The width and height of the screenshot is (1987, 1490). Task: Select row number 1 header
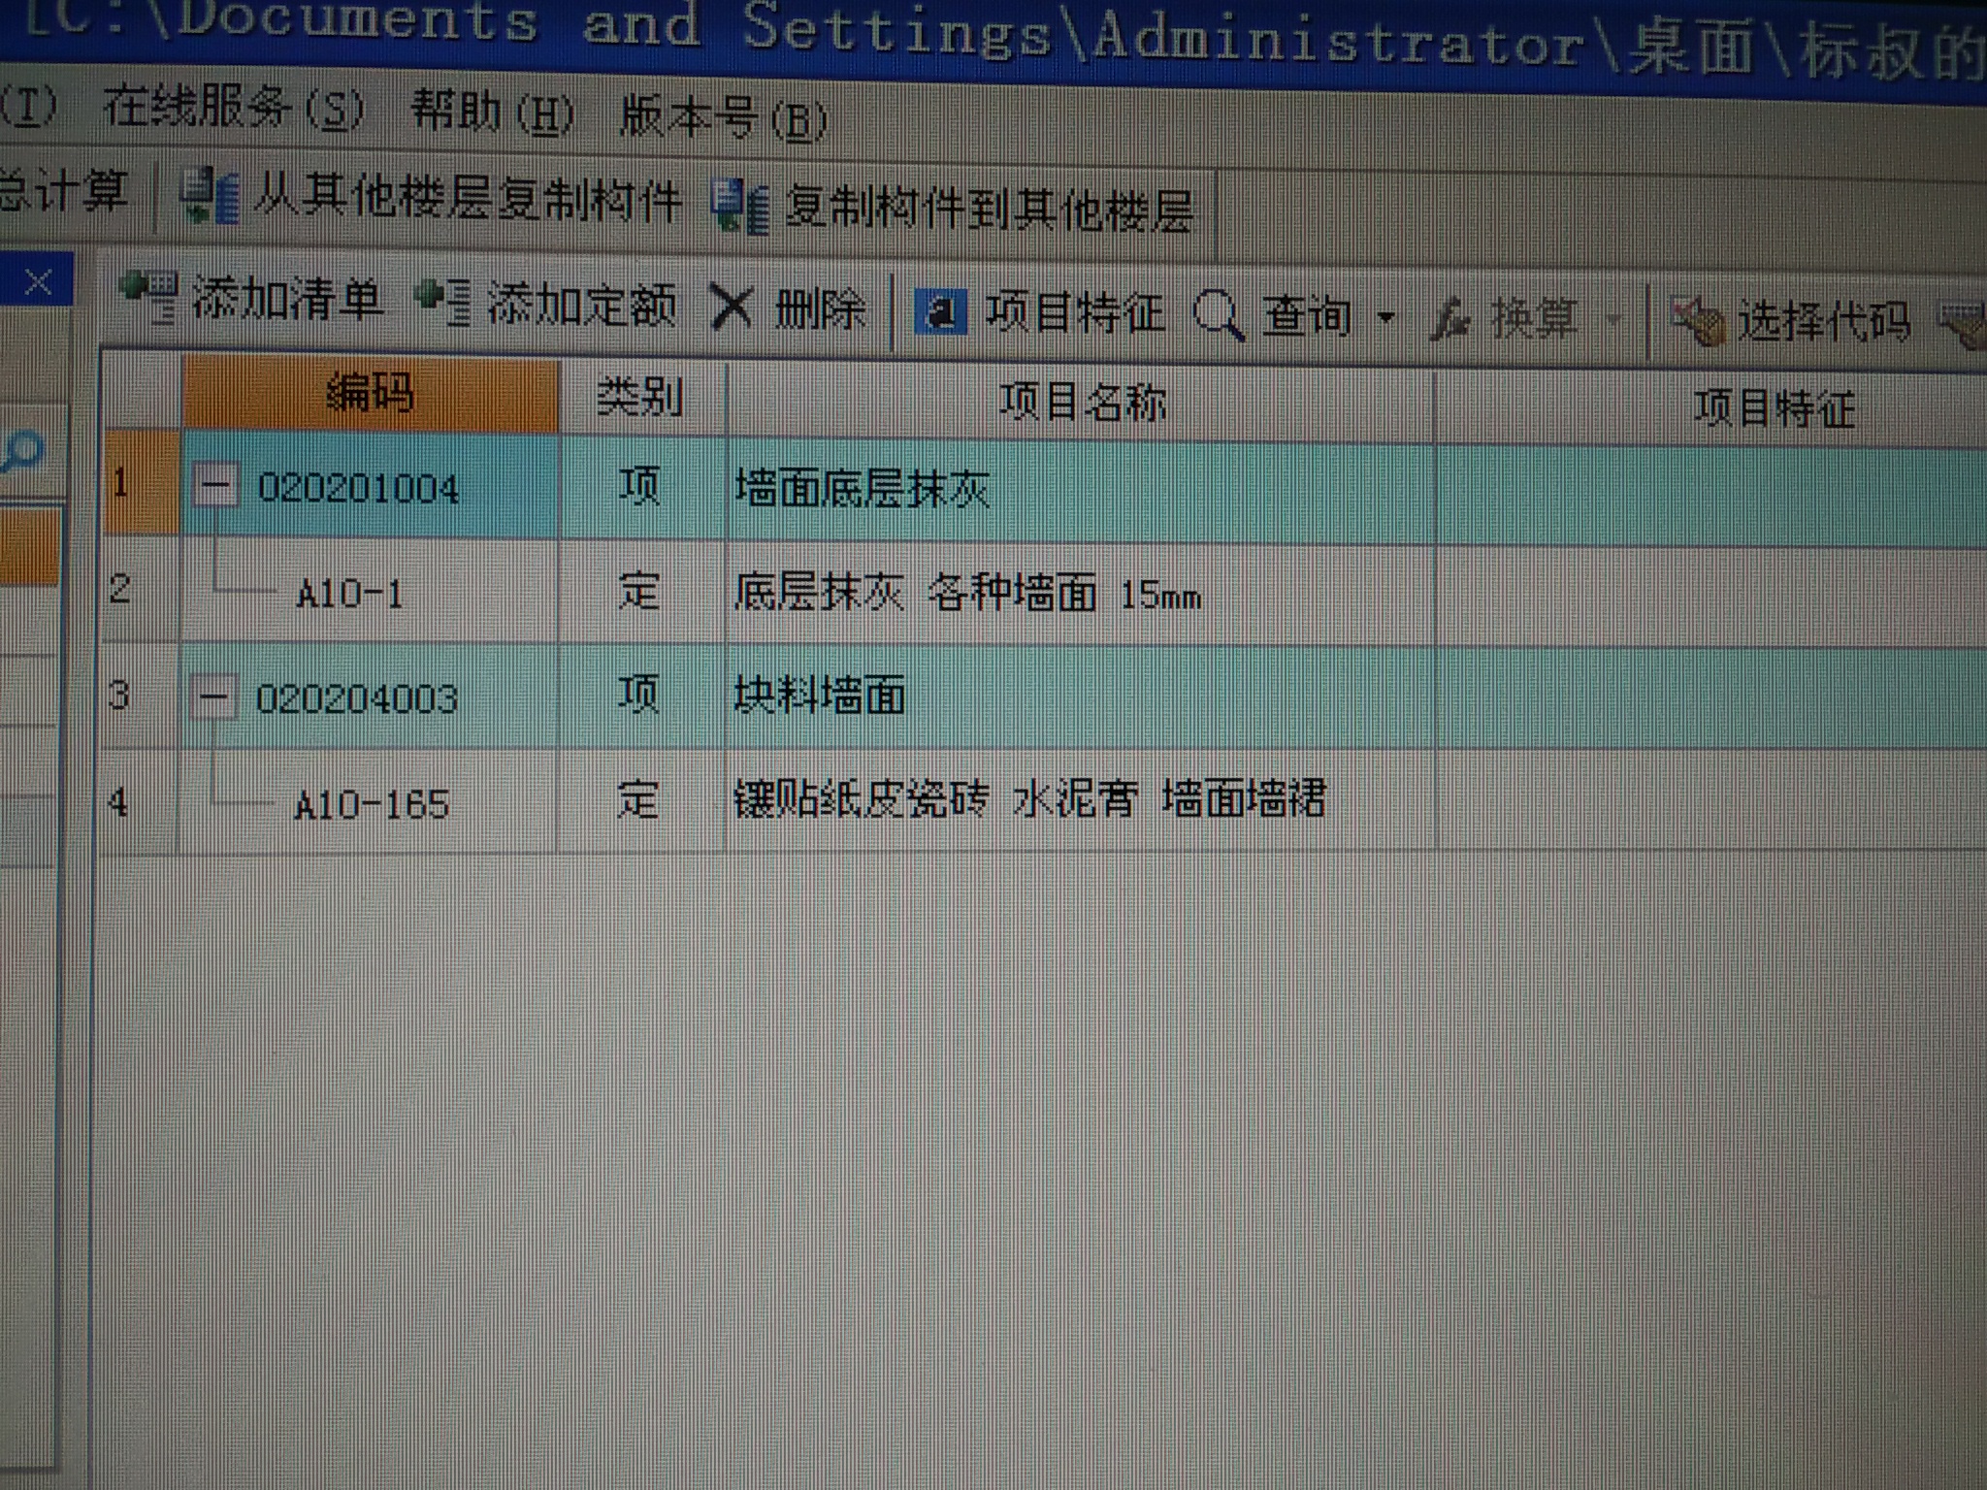[141, 482]
